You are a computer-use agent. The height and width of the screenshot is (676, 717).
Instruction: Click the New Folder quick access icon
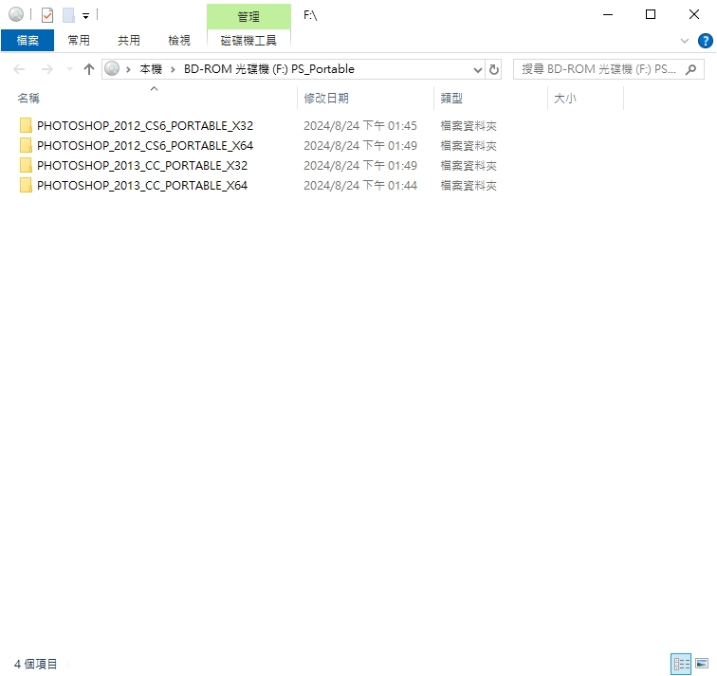point(68,15)
